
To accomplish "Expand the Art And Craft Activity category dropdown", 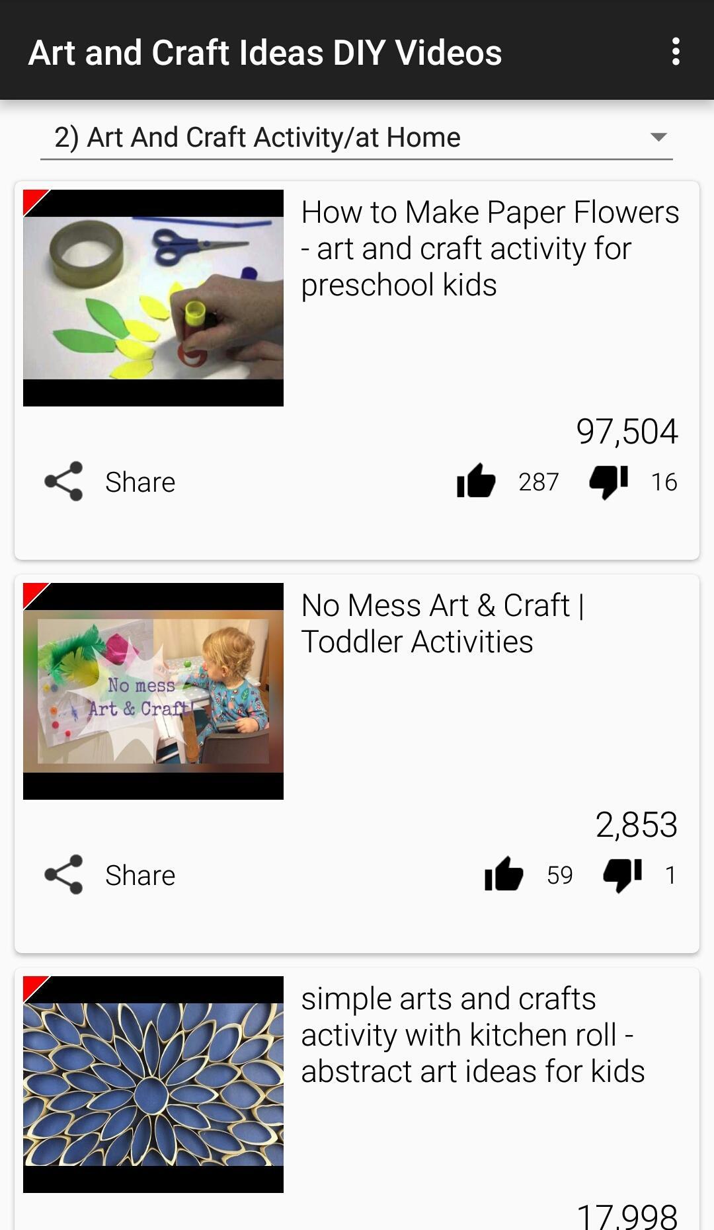I will point(356,137).
